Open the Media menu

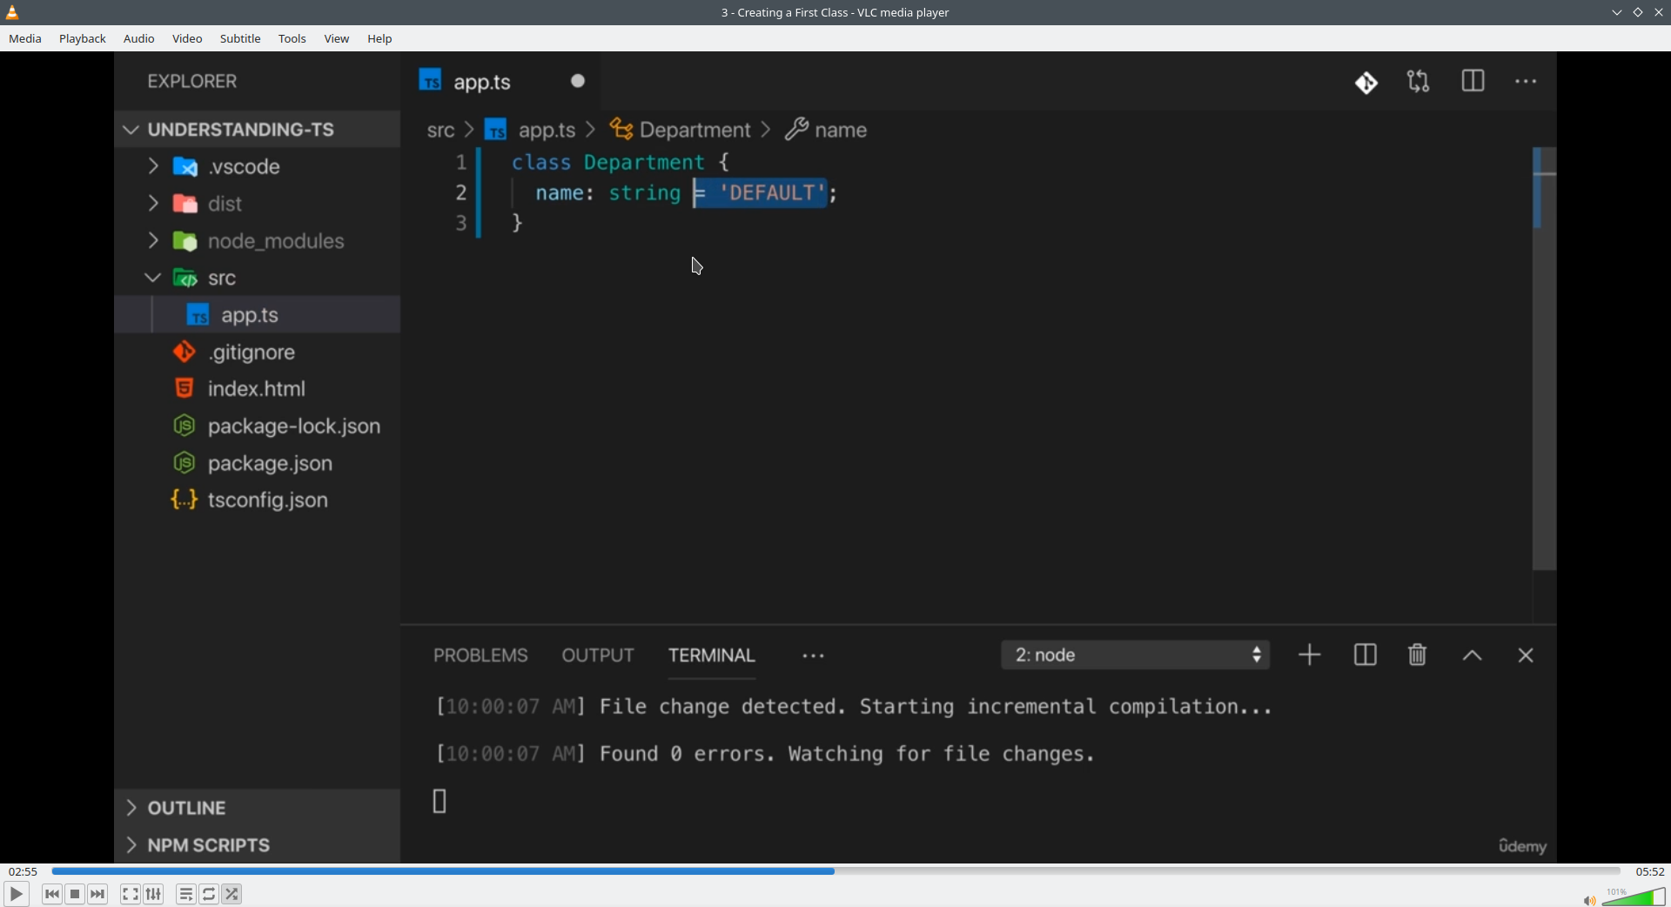[25, 39]
